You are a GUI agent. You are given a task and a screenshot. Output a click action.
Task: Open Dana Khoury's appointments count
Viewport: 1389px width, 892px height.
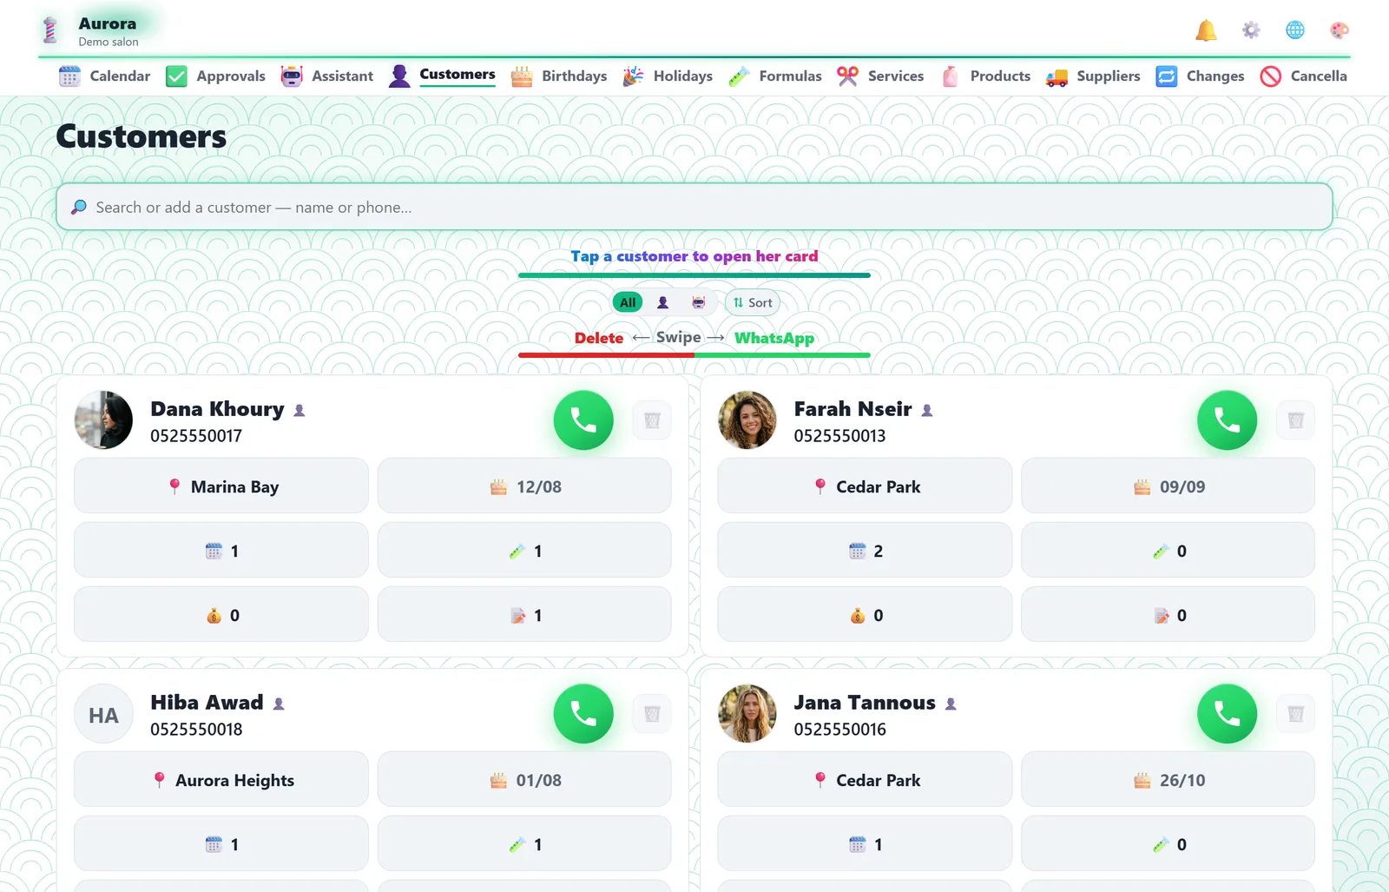221,551
